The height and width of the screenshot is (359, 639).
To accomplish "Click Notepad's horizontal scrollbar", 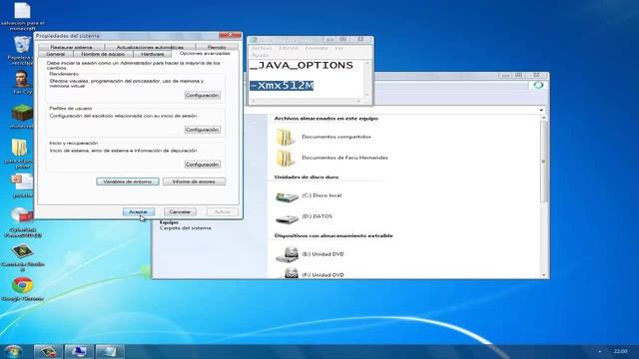I will pos(307,101).
